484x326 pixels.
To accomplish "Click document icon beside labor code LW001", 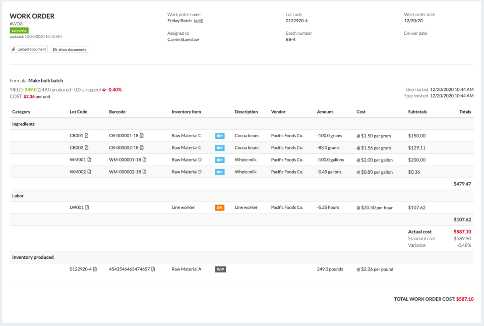I will click(x=88, y=207).
